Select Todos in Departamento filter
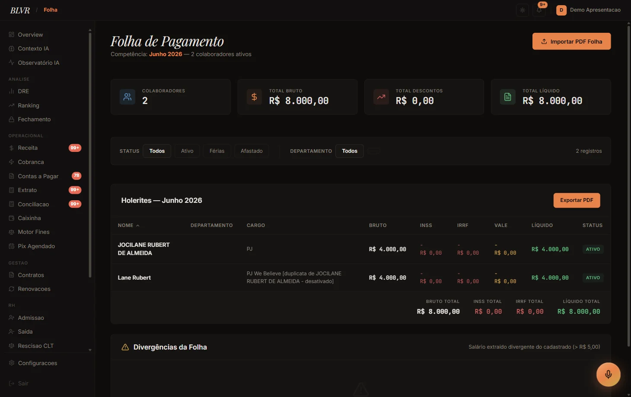The width and height of the screenshot is (631, 397). pyautogui.click(x=350, y=151)
